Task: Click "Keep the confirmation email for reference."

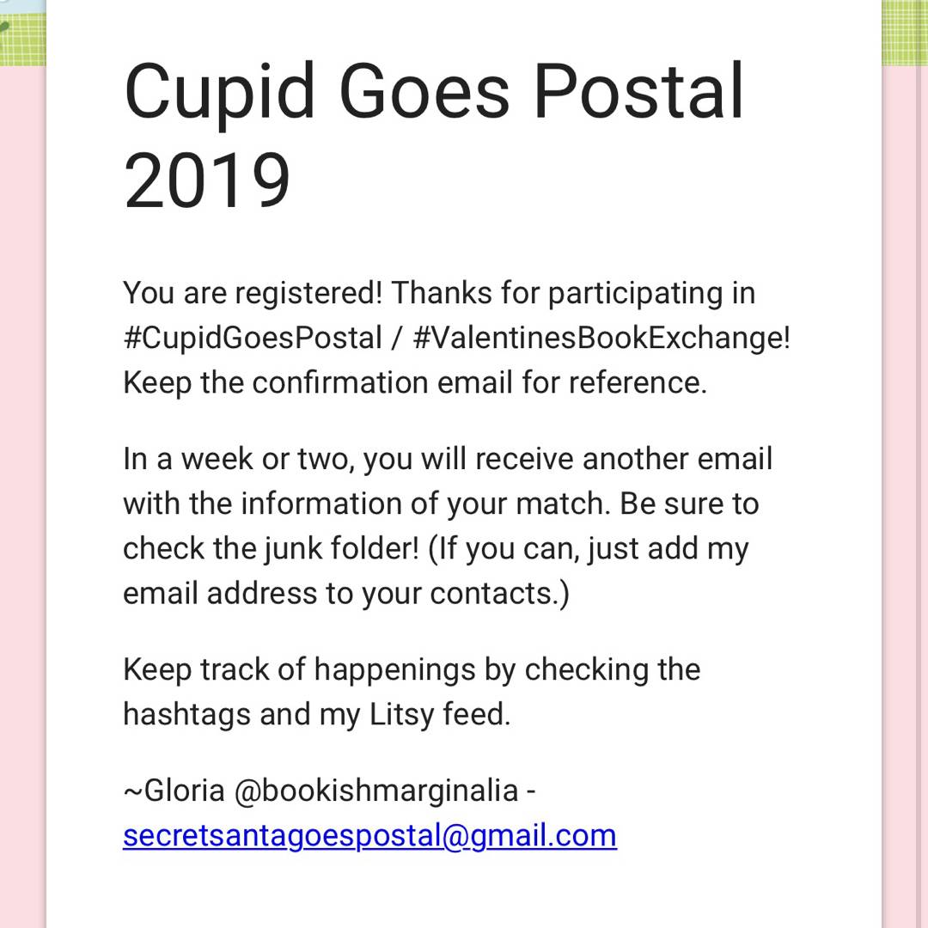Action: click(x=414, y=382)
